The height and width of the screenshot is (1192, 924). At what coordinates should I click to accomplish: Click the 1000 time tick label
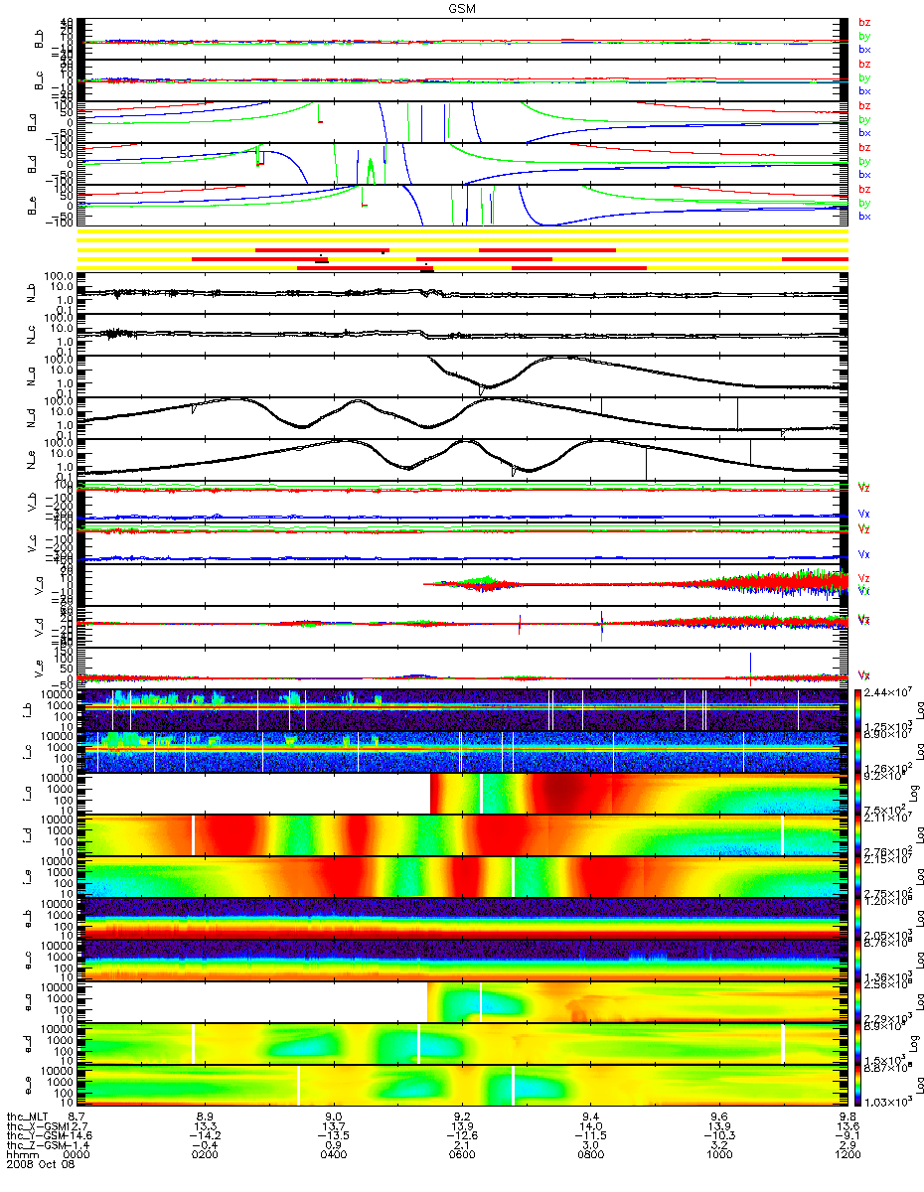719,1154
